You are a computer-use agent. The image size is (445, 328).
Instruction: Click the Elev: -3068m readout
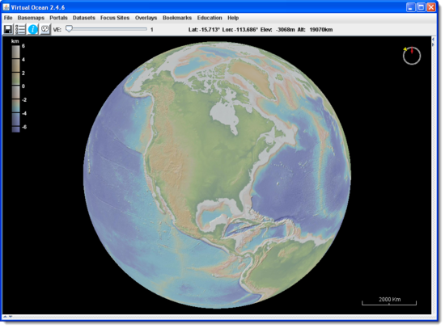point(278,29)
